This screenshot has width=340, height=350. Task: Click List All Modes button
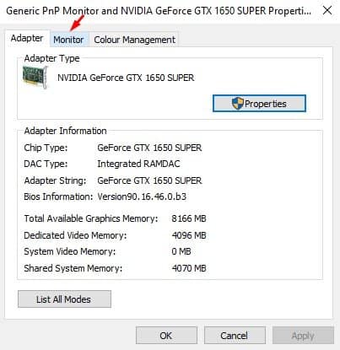pos(64,299)
